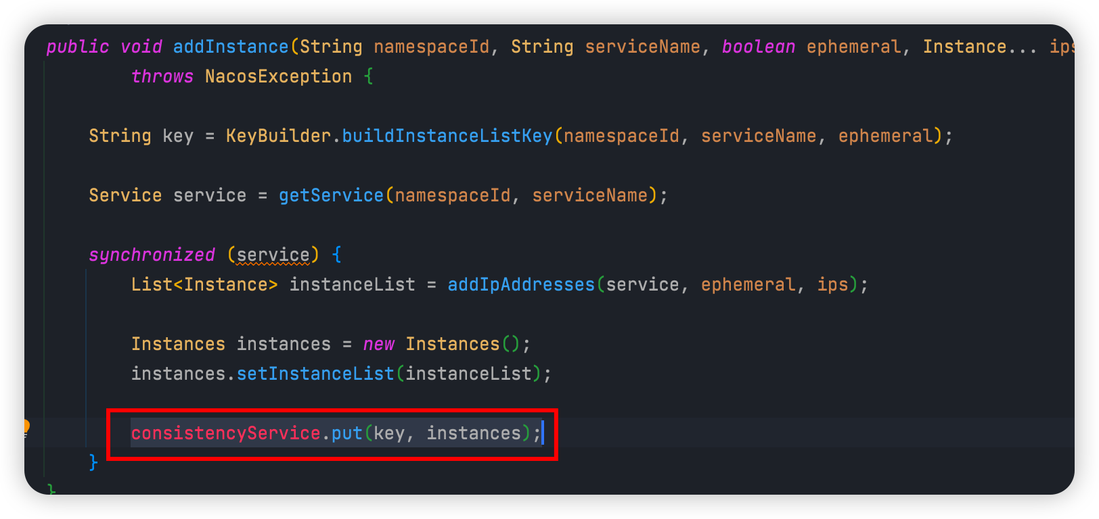Click the KeyBuilder class reference
Image resolution: width=1099 pixels, height=519 pixels.
[x=278, y=136]
